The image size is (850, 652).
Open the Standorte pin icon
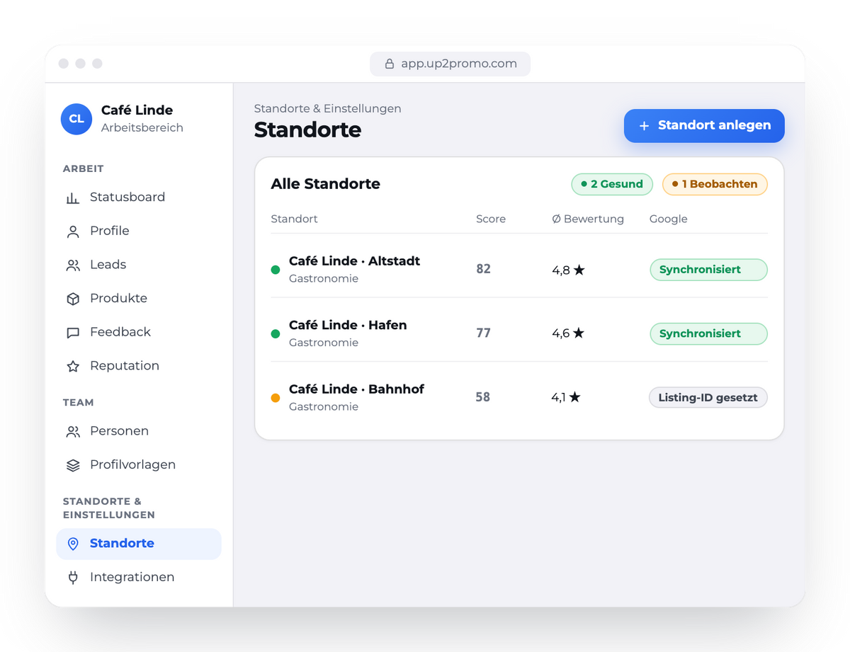click(73, 544)
